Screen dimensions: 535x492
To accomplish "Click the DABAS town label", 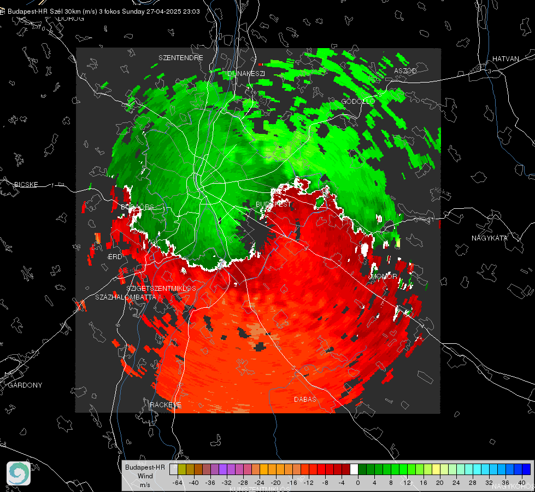I will pyautogui.click(x=305, y=400).
